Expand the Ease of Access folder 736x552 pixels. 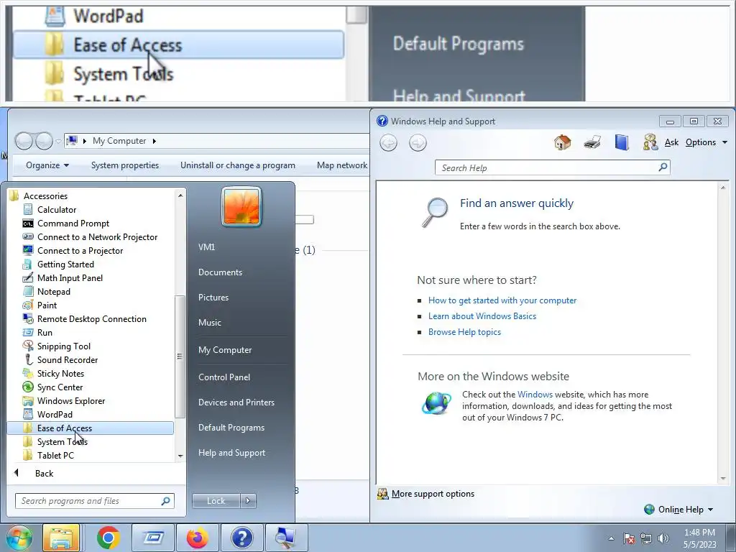(91, 428)
